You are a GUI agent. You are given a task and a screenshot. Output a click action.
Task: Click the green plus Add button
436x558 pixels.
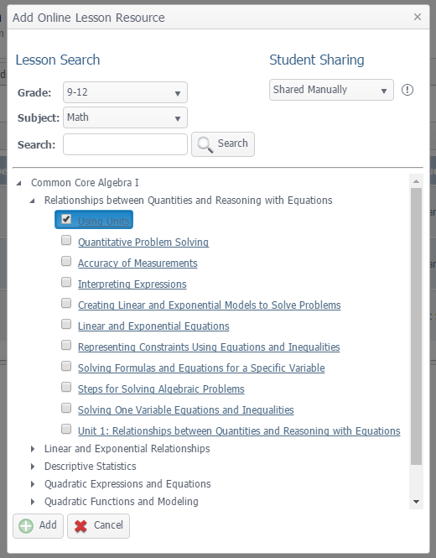click(x=38, y=525)
